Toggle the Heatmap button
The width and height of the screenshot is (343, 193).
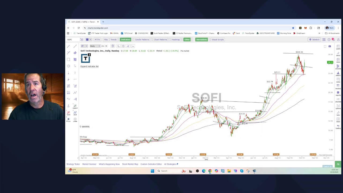click(176, 40)
